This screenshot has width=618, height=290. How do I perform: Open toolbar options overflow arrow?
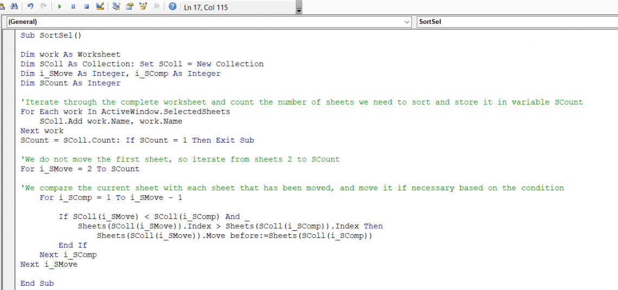point(299,8)
